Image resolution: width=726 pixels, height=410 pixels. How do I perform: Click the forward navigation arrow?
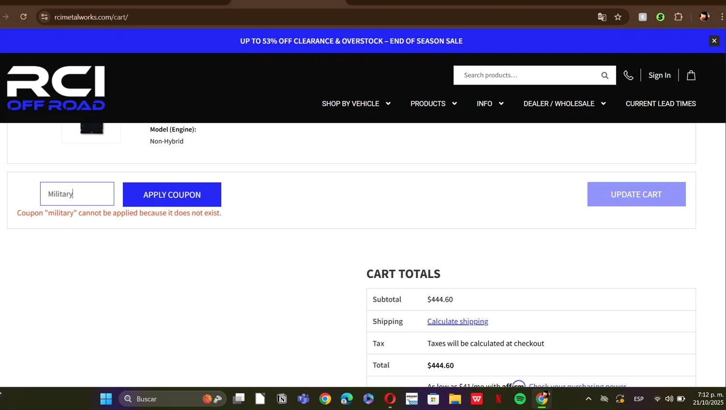tap(5, 16)
